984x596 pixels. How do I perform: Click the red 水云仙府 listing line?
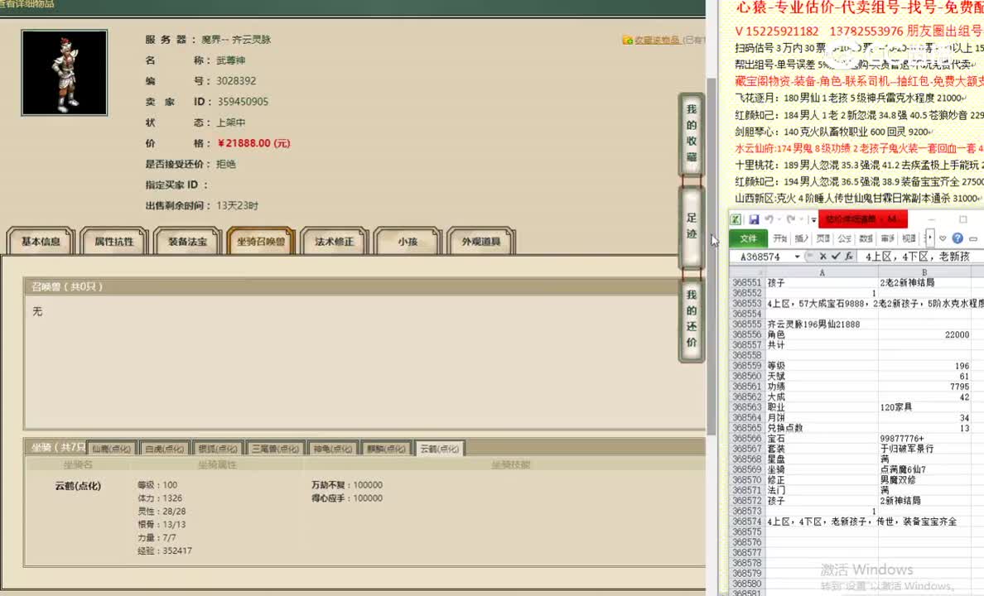click(859, 149)
